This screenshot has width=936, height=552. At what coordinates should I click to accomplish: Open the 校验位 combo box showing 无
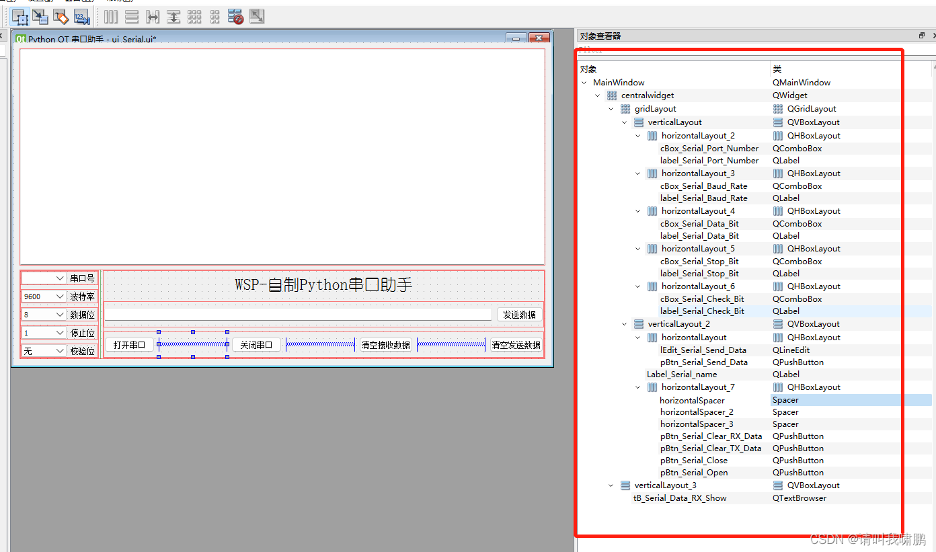tap(44, 351)
